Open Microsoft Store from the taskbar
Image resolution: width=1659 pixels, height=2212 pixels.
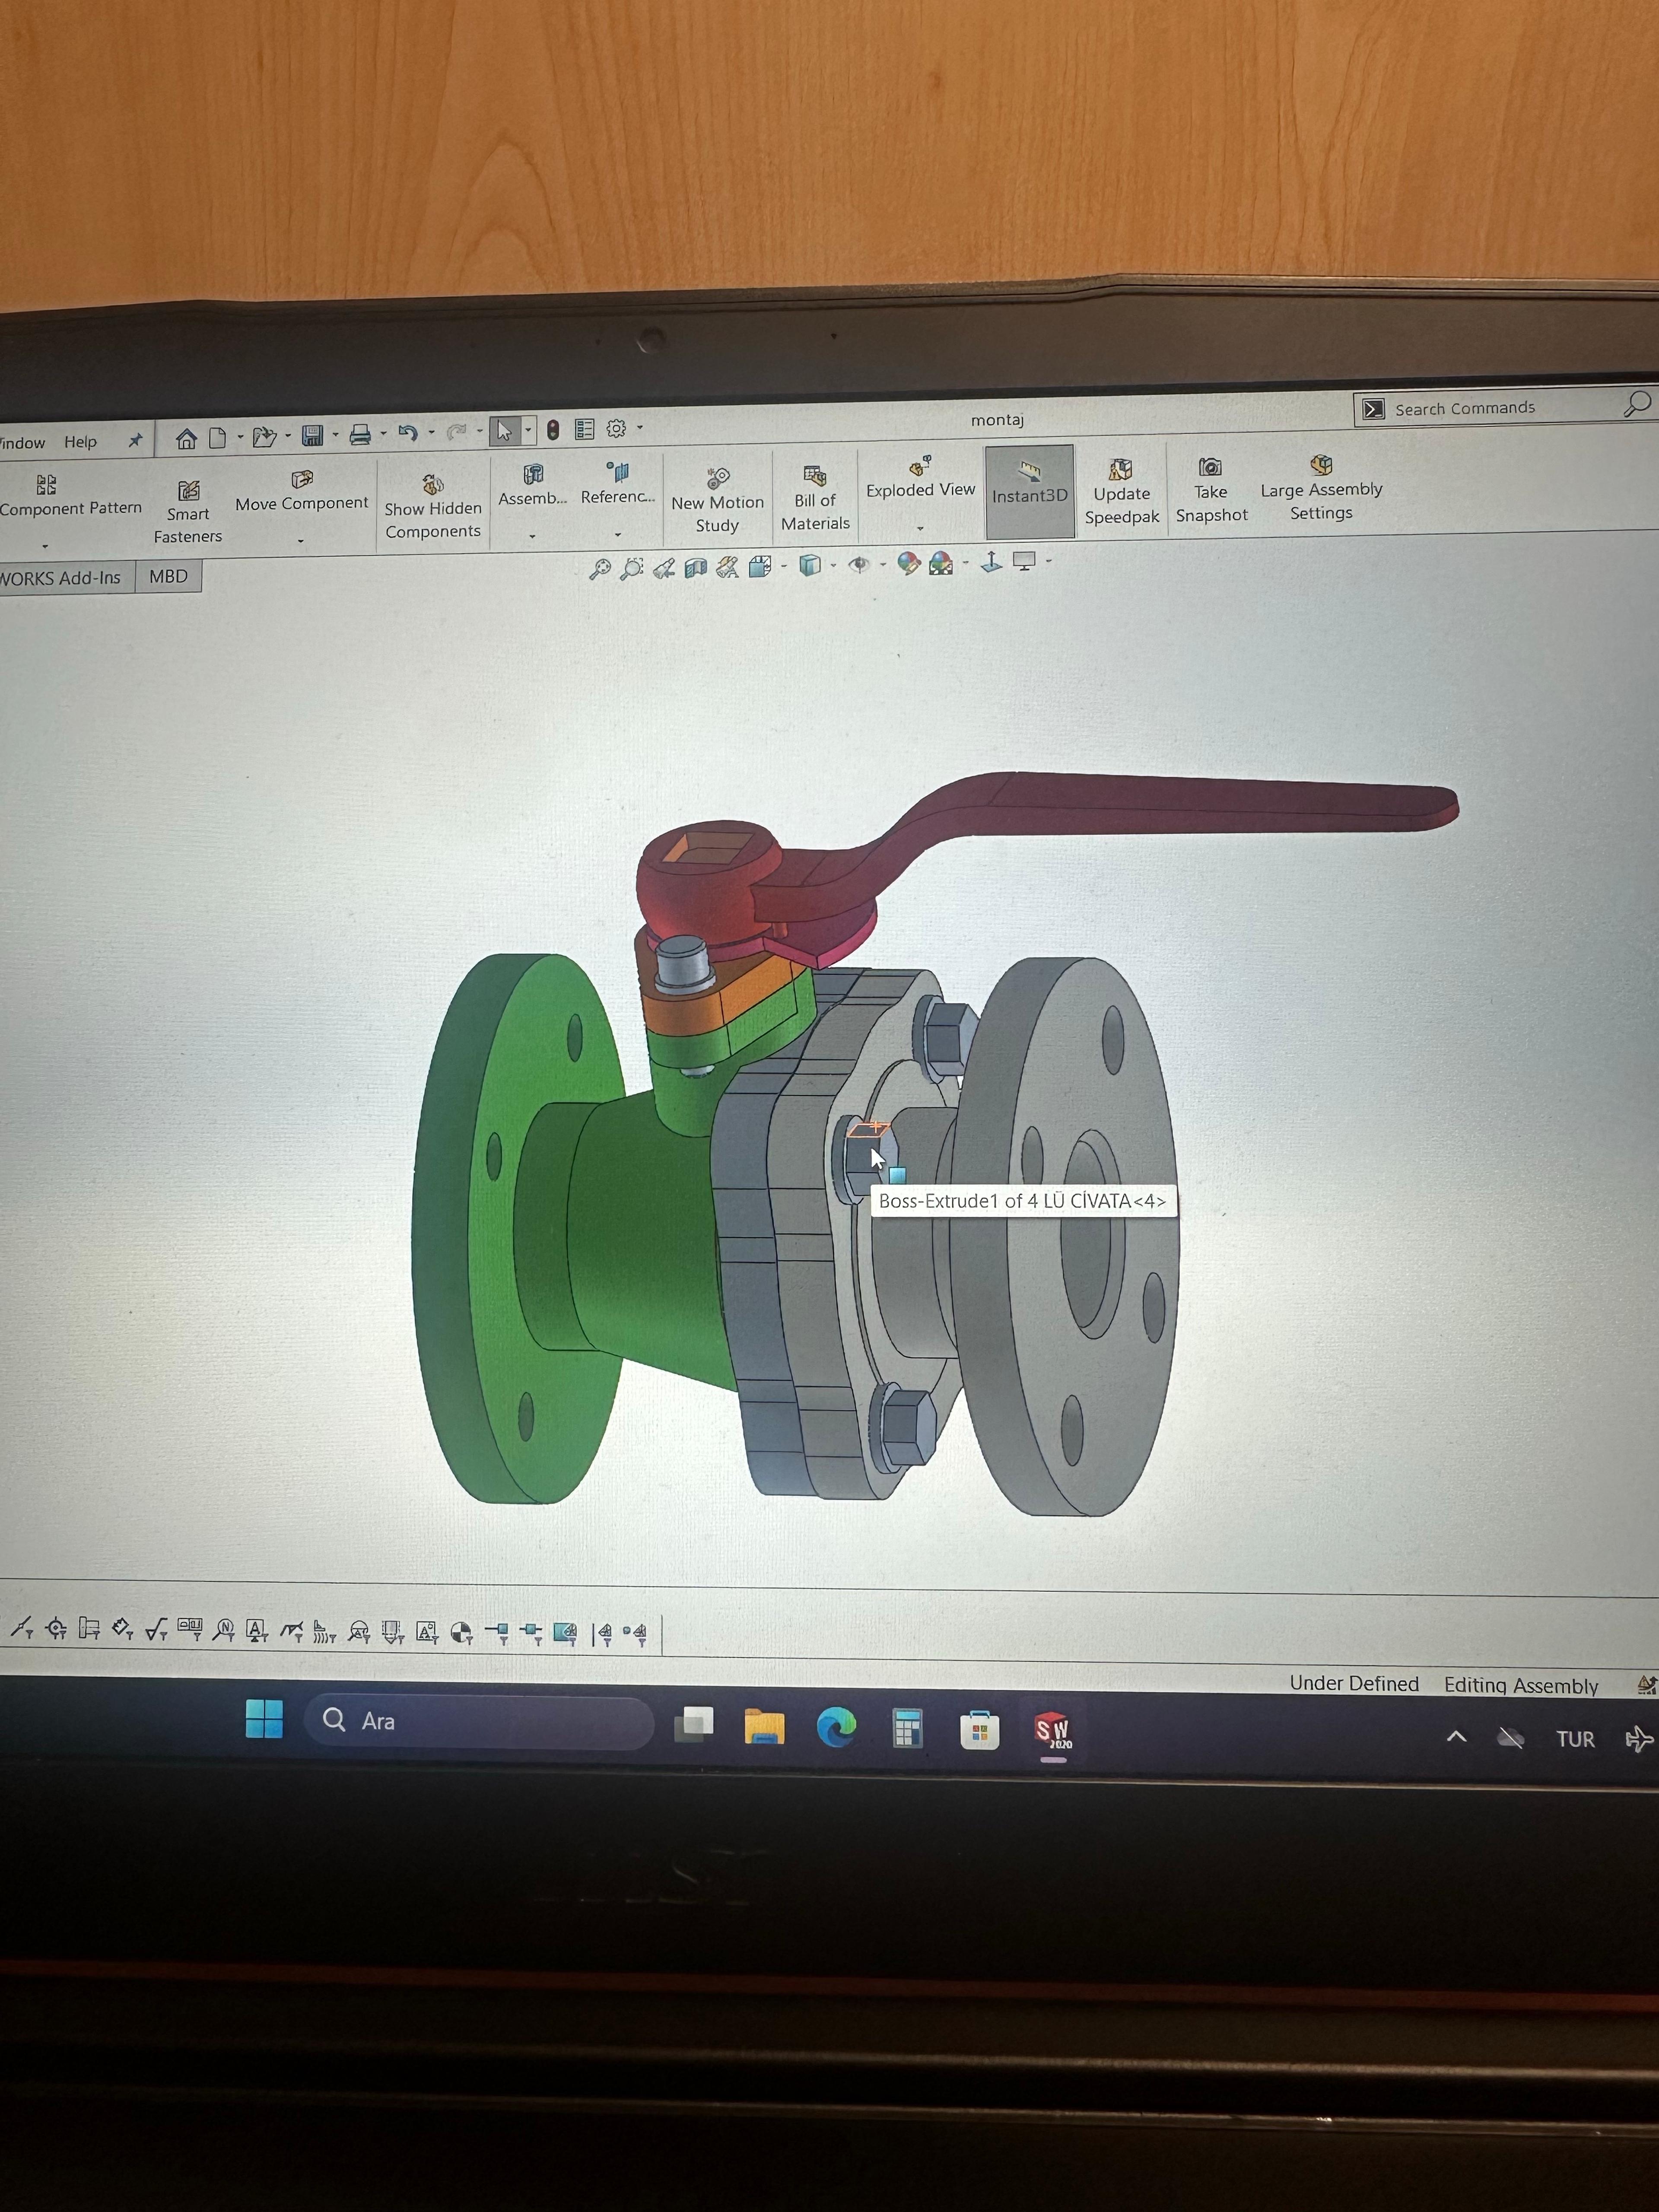[x=979, y=1730]
